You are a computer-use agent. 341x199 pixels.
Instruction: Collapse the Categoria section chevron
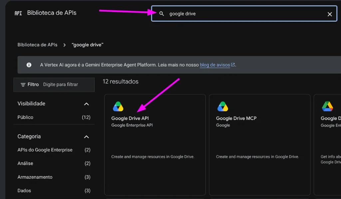click(x=86, y=137)
